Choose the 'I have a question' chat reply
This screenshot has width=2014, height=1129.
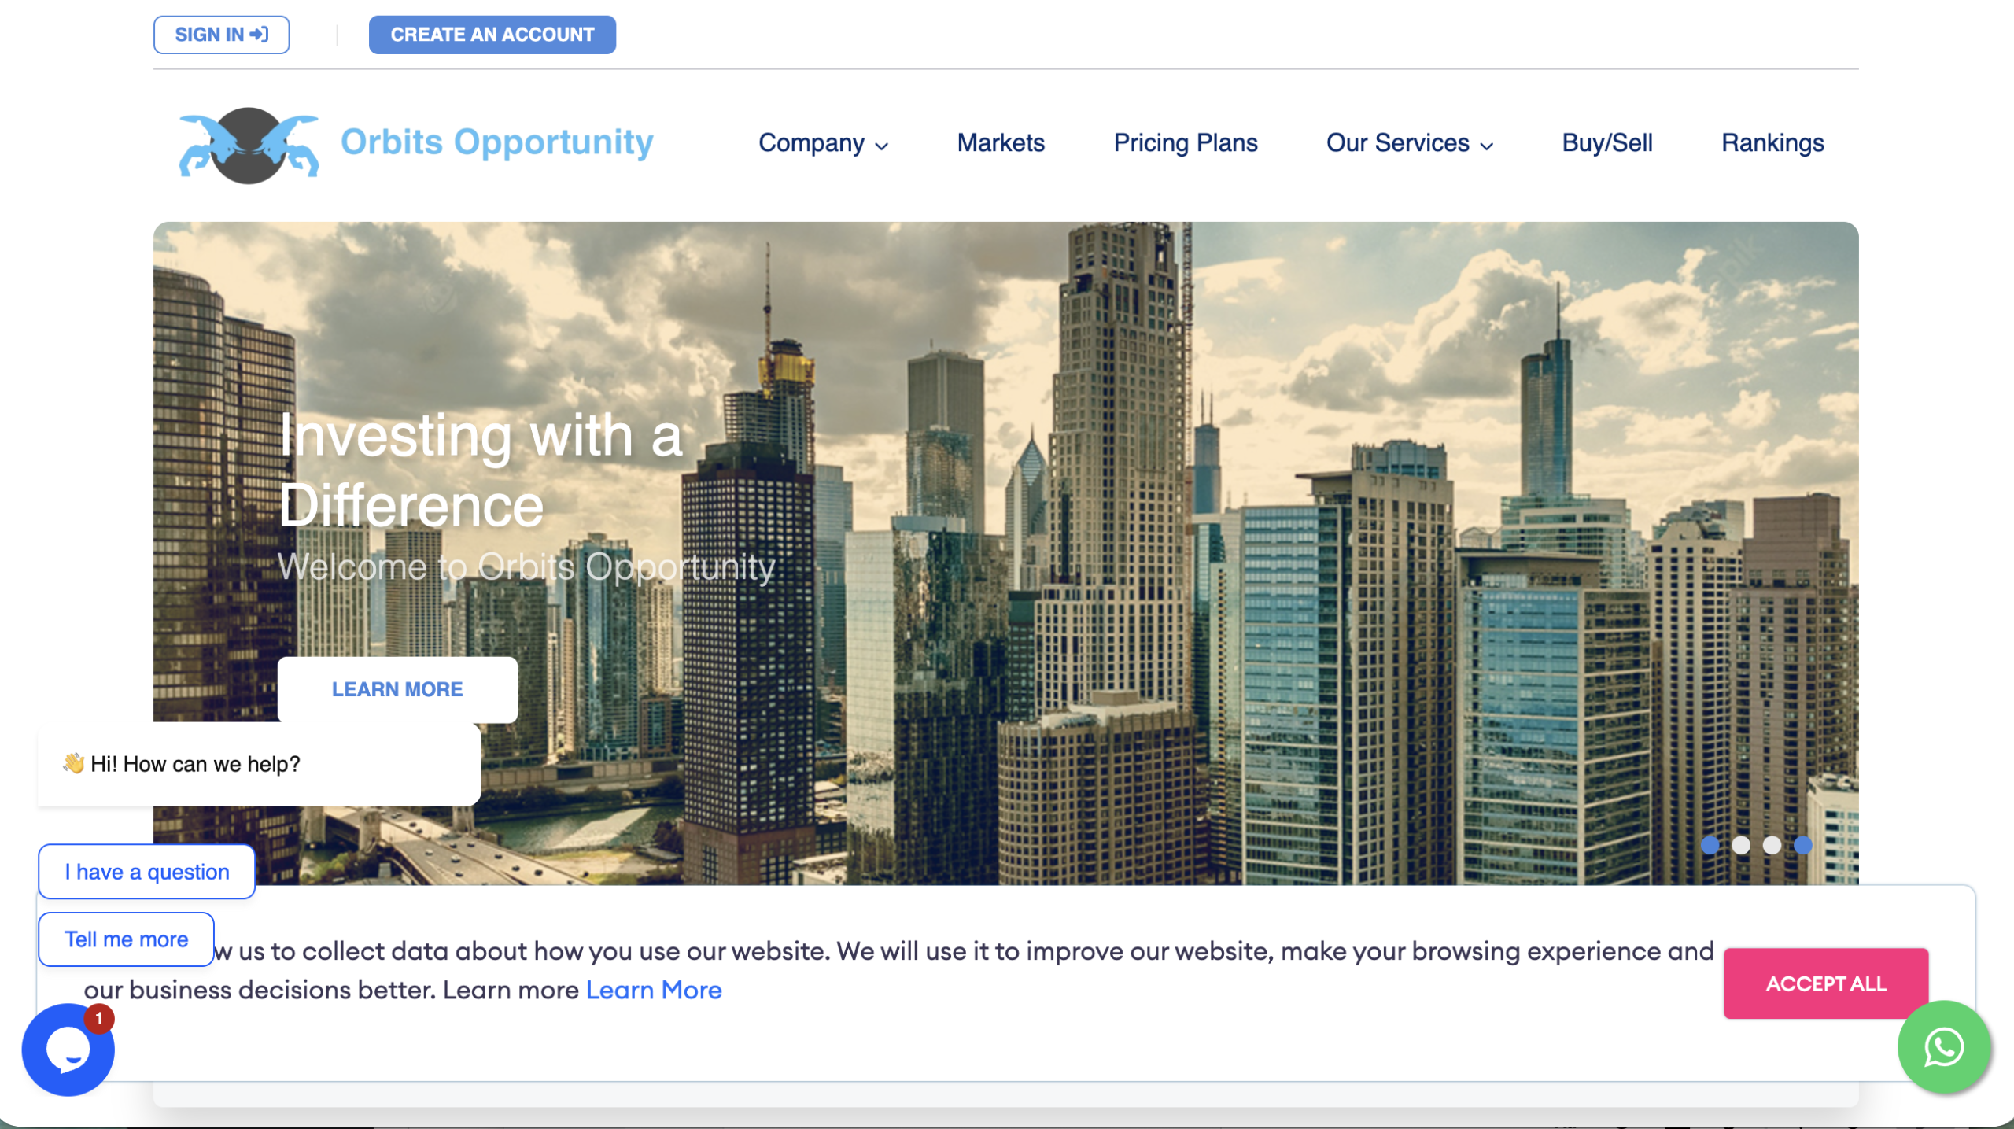(x=147, y=872)
